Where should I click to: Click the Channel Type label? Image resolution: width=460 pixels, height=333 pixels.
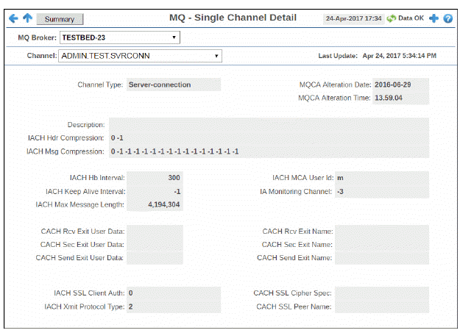click(x=100, y=85)
